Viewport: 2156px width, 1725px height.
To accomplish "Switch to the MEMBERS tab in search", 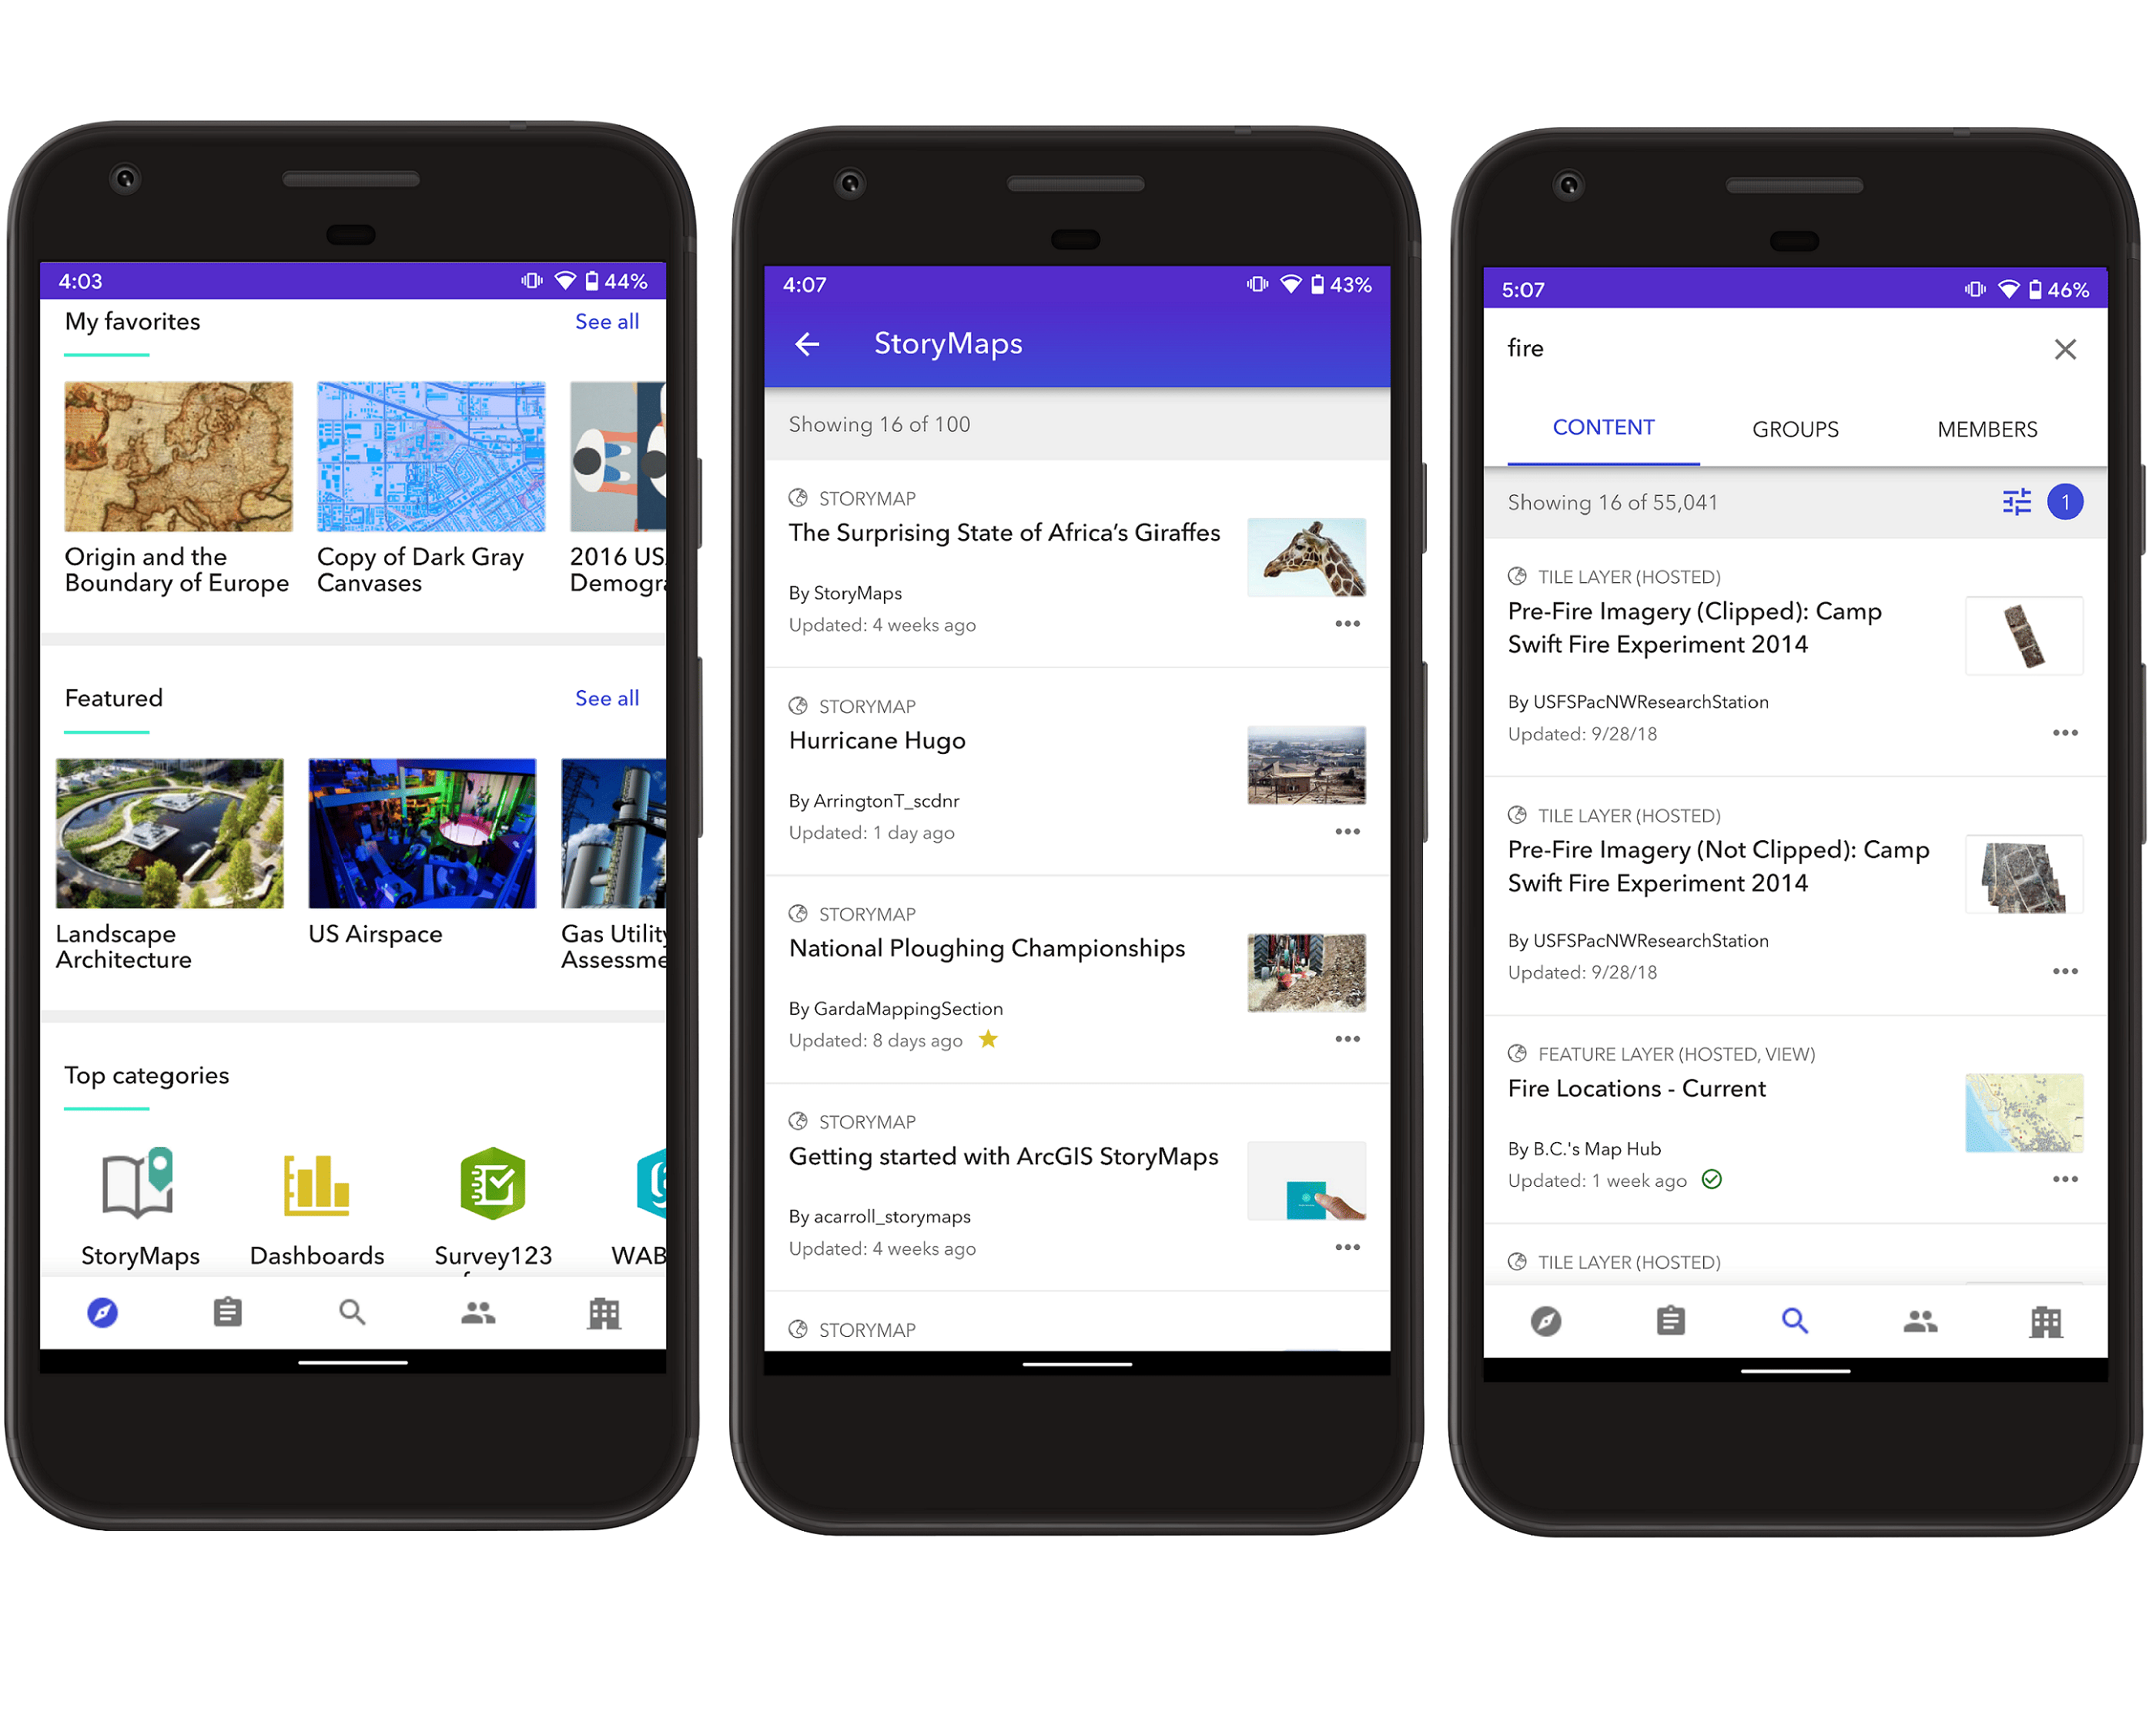I will pos(1985,427).
